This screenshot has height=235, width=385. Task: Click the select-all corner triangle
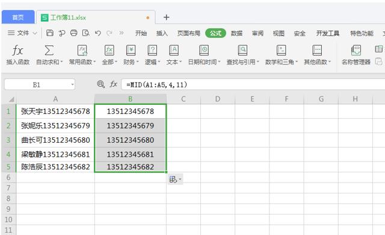click(x=11, y=99)
